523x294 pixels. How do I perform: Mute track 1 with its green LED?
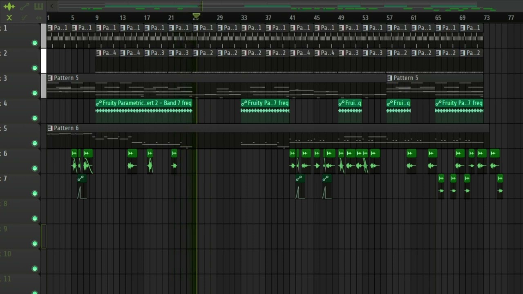pos(35,43)
